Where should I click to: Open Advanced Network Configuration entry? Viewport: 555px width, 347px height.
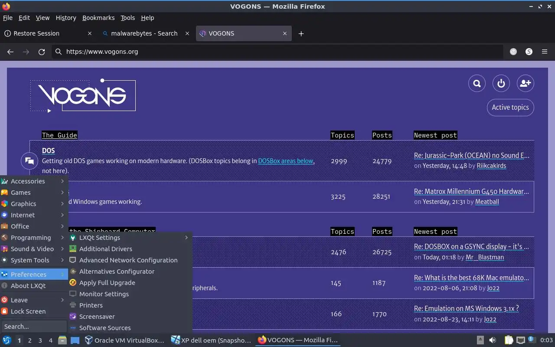click(x=130, y=260)
